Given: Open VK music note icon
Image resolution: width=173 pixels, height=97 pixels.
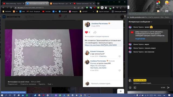Looking at the screenshot, I should click(x=65, y=17).
